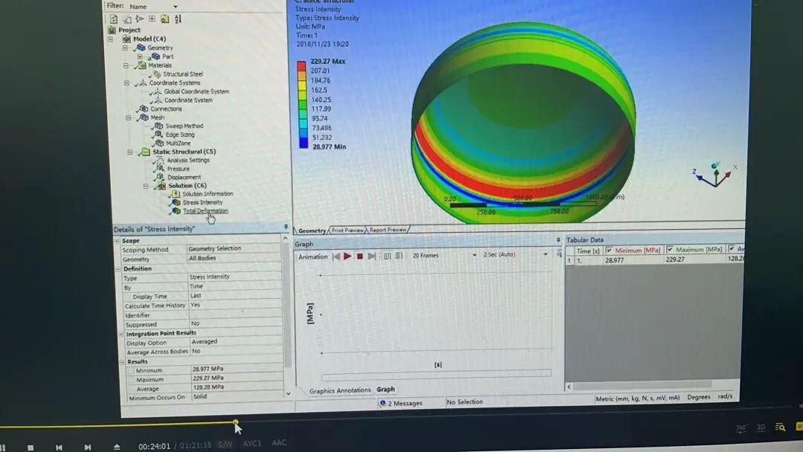
Task: Open the 2 Sec (Auto) dropdown
Action: pos(546,254)
